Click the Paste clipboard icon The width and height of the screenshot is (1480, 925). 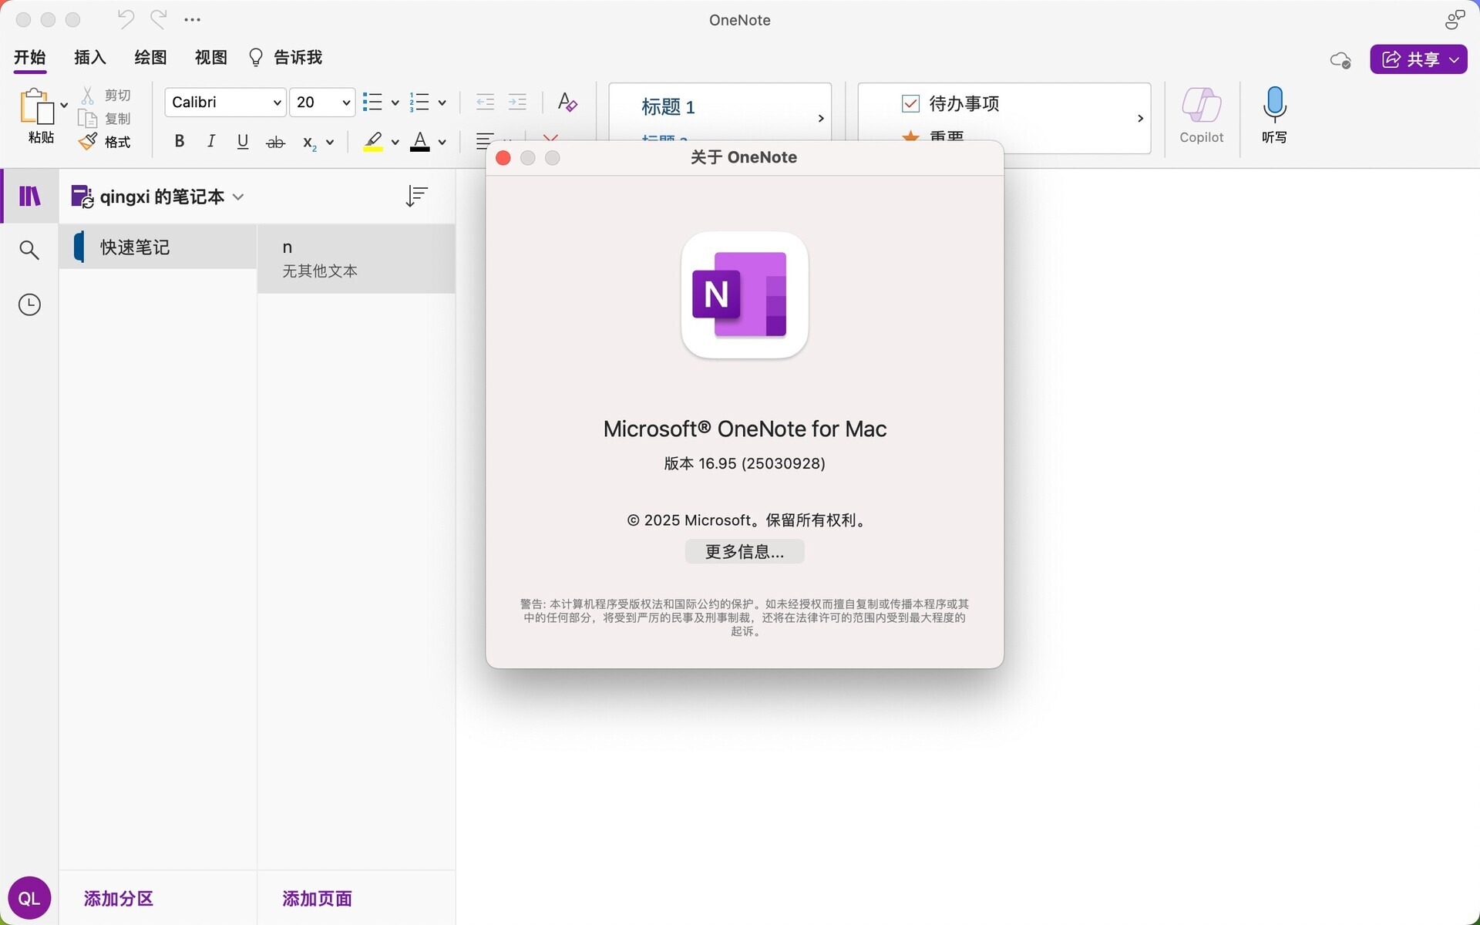point(36,106)
